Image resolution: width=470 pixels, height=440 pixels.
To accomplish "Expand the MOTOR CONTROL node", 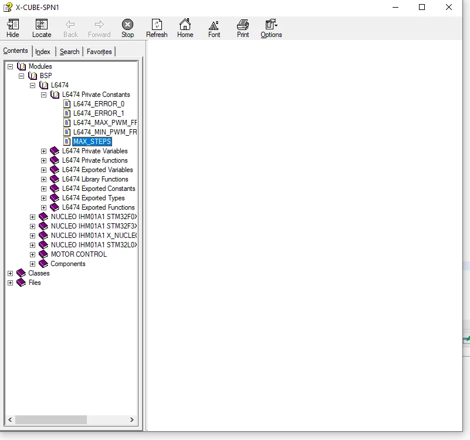I will pyautogui.click(x=33, y=254).
